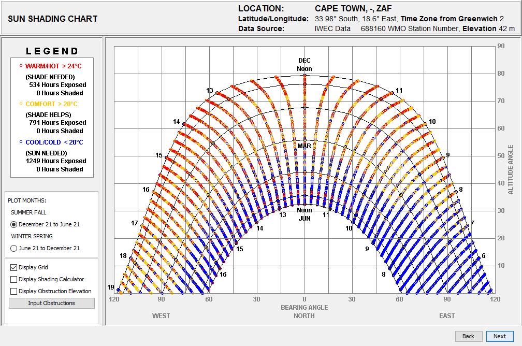The image size is (522, 346).
Task: Go Back to the previous screen
Action: [468, 336]
